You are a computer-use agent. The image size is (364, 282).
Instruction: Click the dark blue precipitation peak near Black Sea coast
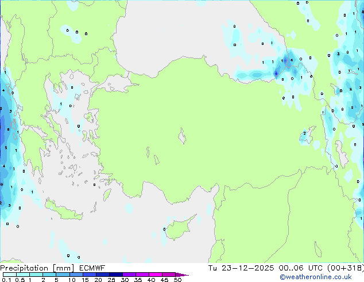276,73
